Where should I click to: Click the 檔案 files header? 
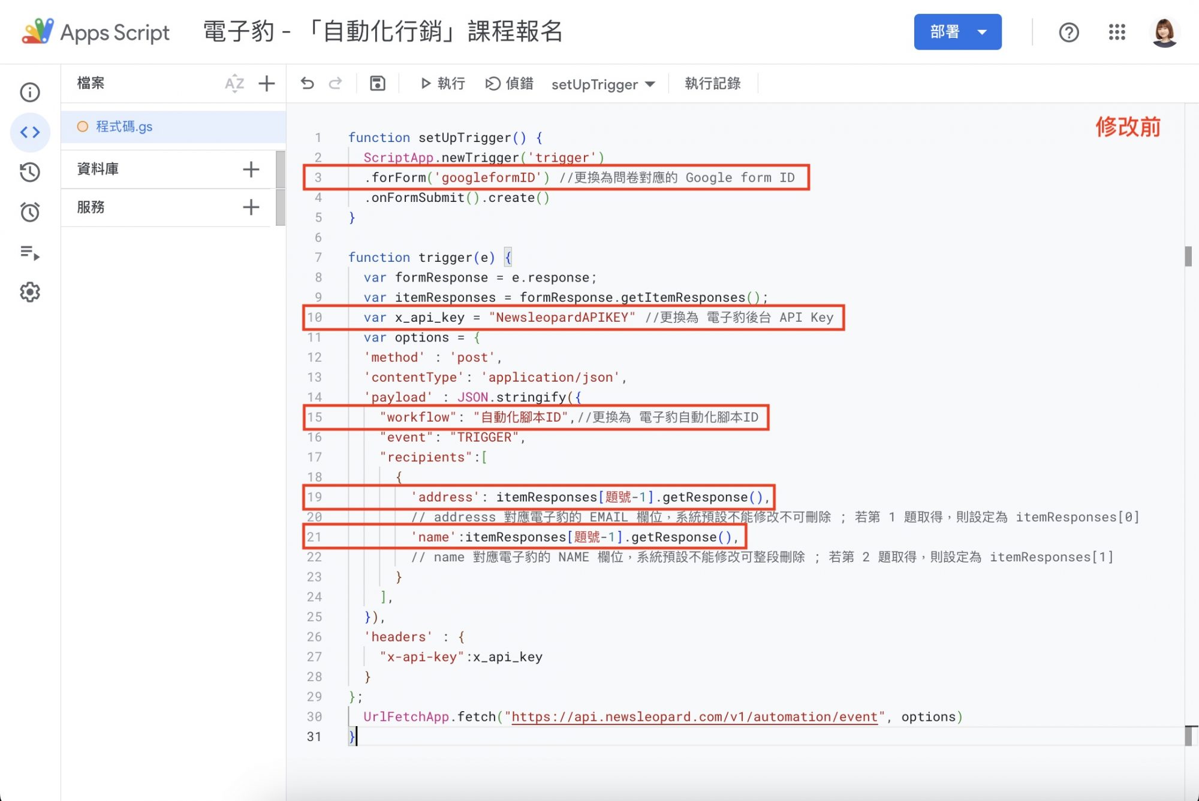tap(91, 83)
